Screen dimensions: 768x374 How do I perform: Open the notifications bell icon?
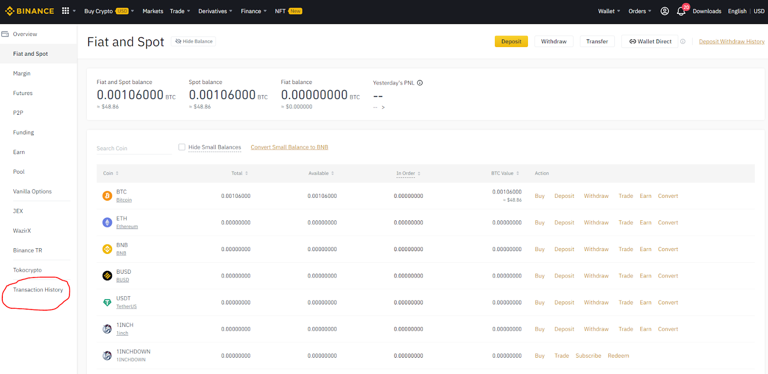pyautogui.click(x=681, y=11)
